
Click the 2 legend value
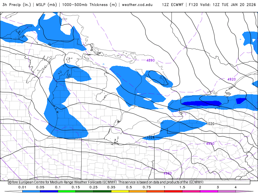pyautogui.click(x=200, y=187)
